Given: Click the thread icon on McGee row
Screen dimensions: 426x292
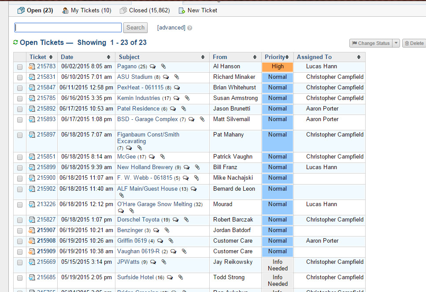Looking at the screenshot, I should coord(152,157).
